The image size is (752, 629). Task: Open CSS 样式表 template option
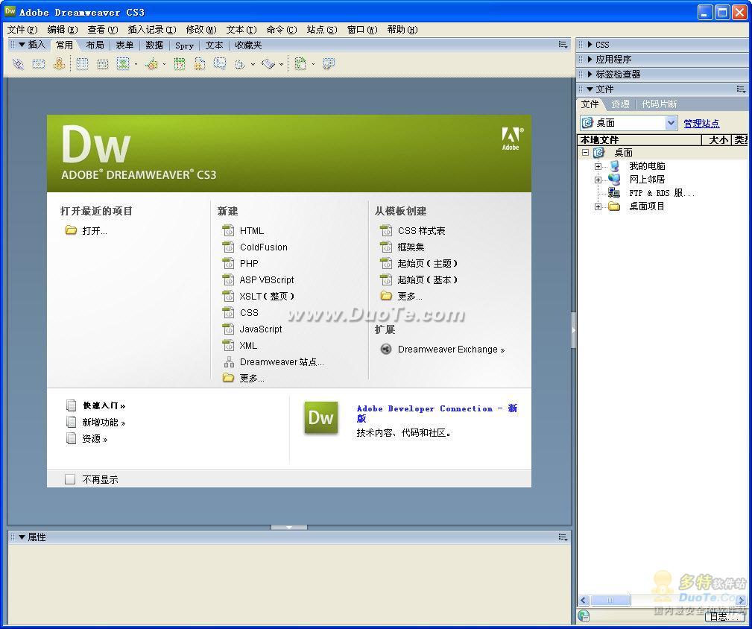point(422,230)
